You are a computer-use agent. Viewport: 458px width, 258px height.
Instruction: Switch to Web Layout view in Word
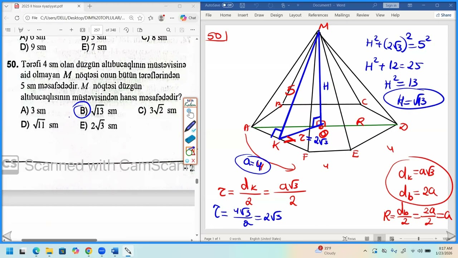tap(392, 239)
